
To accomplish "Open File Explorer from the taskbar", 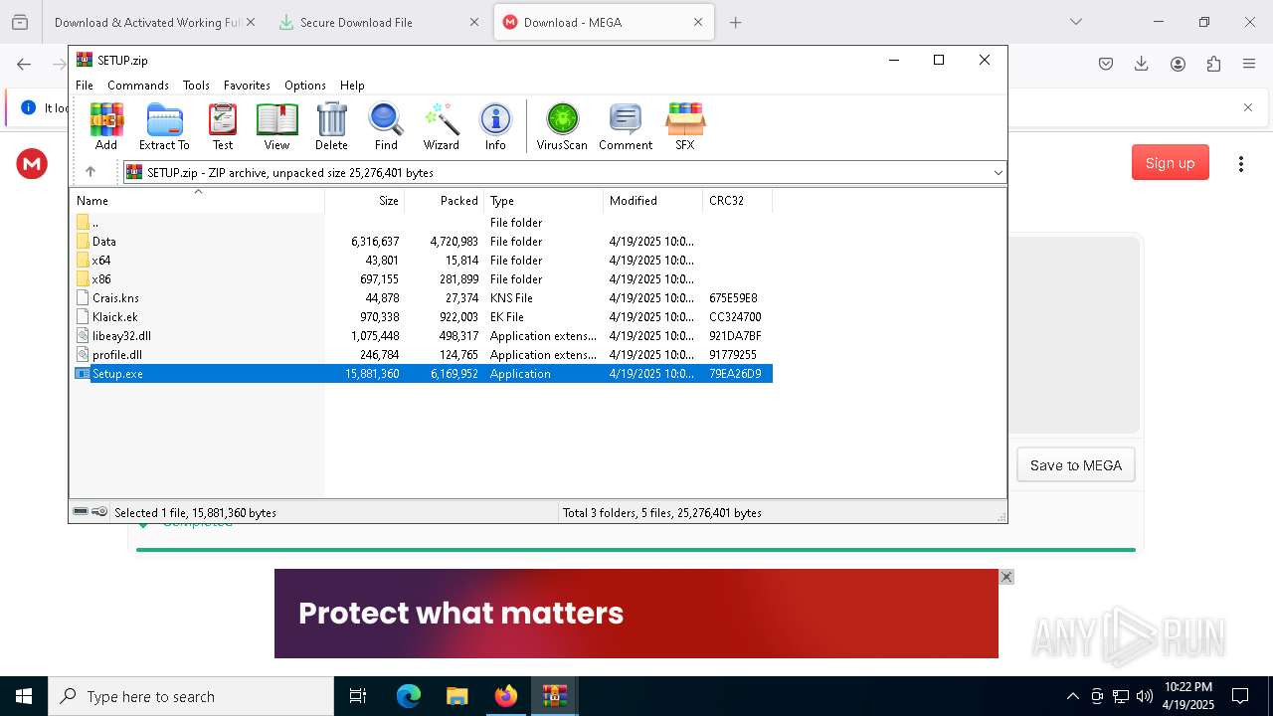I will 457,696.
